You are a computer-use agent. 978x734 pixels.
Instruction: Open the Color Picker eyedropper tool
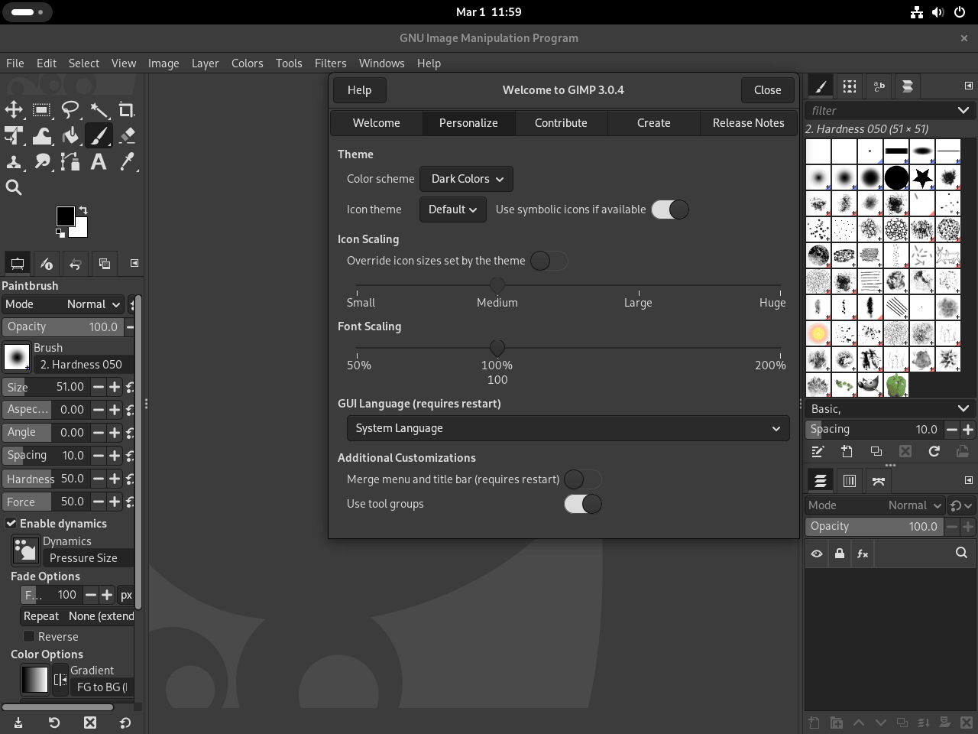click(127, 161)
